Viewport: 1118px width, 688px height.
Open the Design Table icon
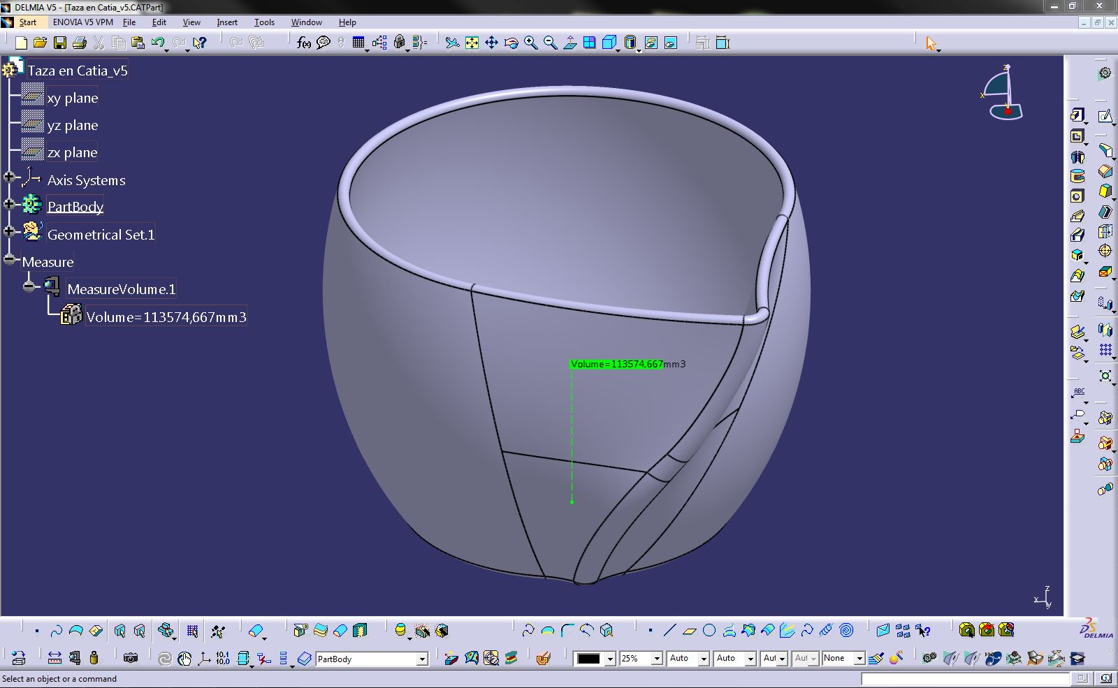click(358, 43)
